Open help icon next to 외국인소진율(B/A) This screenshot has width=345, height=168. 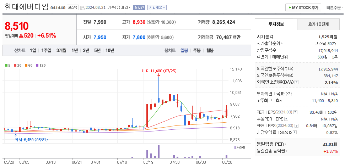tap(296, 82)
